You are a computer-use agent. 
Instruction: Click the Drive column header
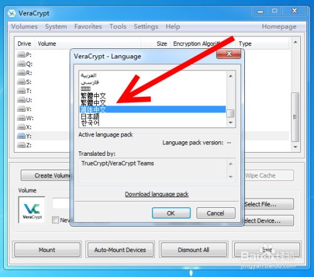click(x=24, y=44)
